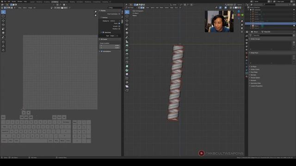
Task: Enable the Modified overlay checkbox
Action: (119, 29)
